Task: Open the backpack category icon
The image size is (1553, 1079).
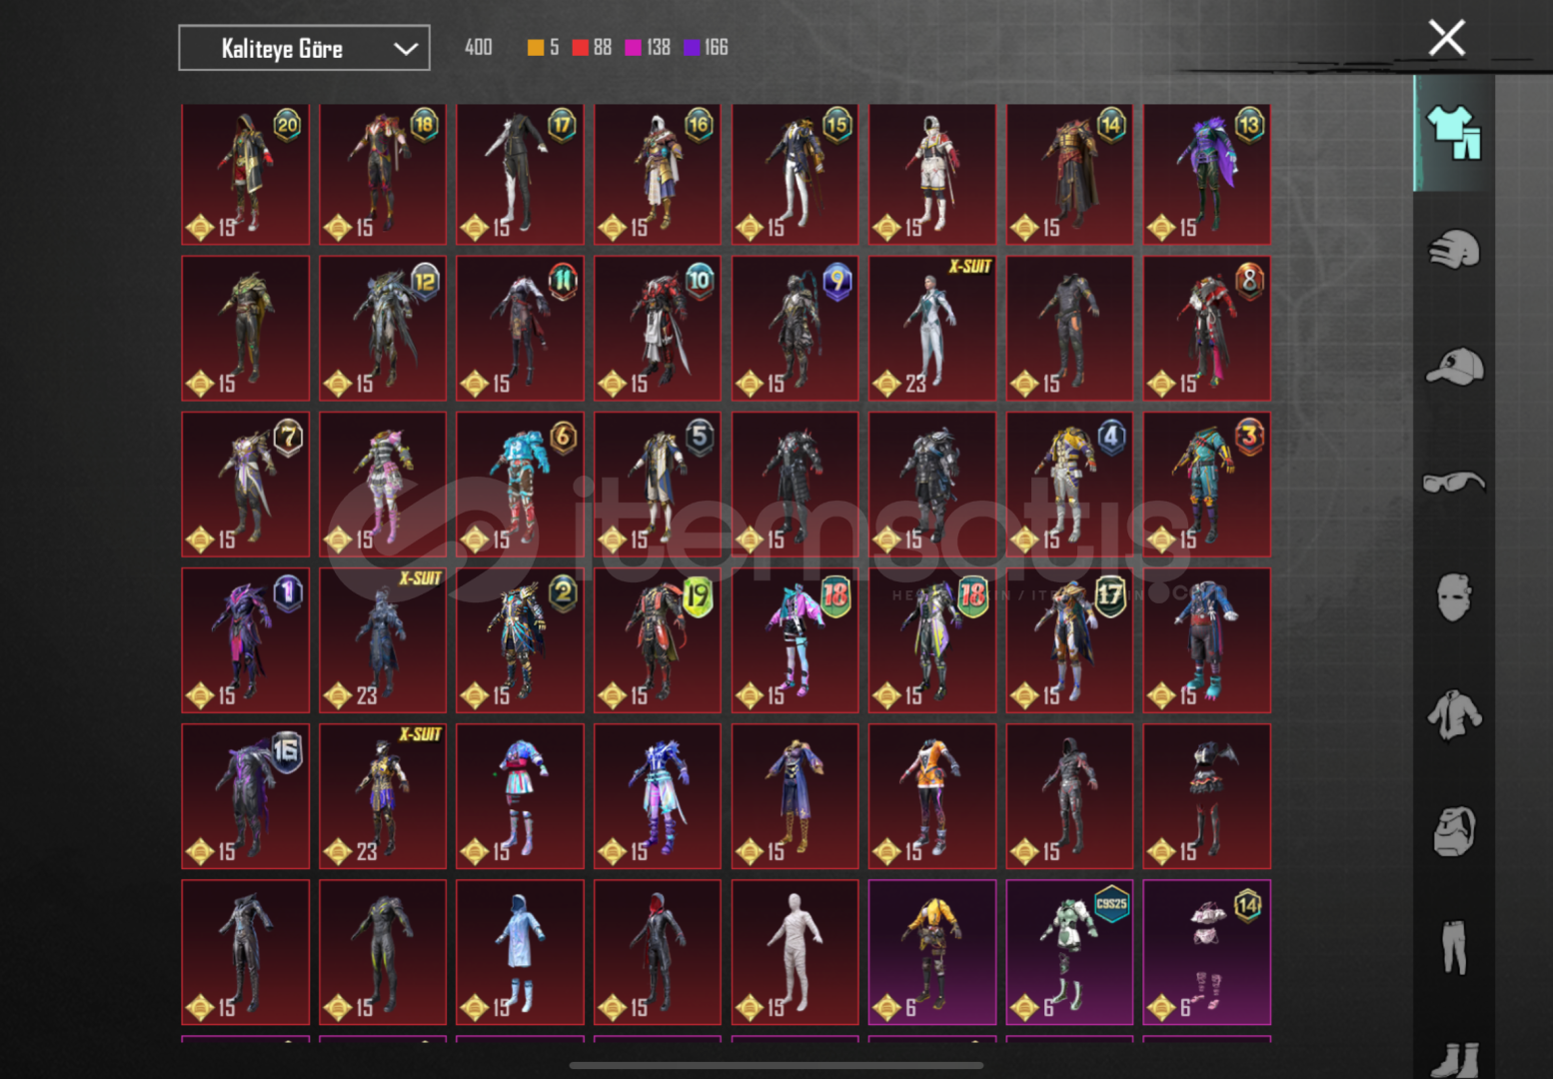Action: point(1454,831)
